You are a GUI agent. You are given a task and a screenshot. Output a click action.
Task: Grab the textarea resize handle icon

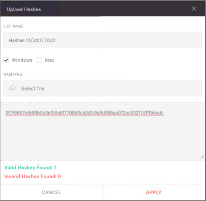[203, 157]
